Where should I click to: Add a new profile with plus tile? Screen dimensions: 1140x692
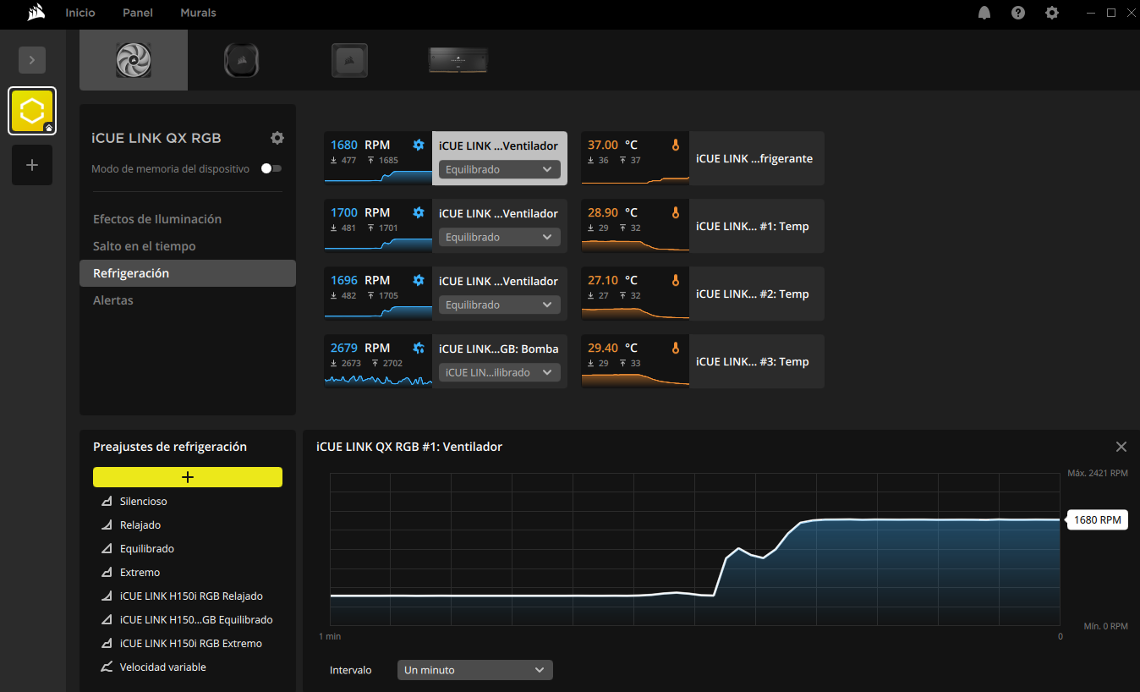tap(32, 165)
